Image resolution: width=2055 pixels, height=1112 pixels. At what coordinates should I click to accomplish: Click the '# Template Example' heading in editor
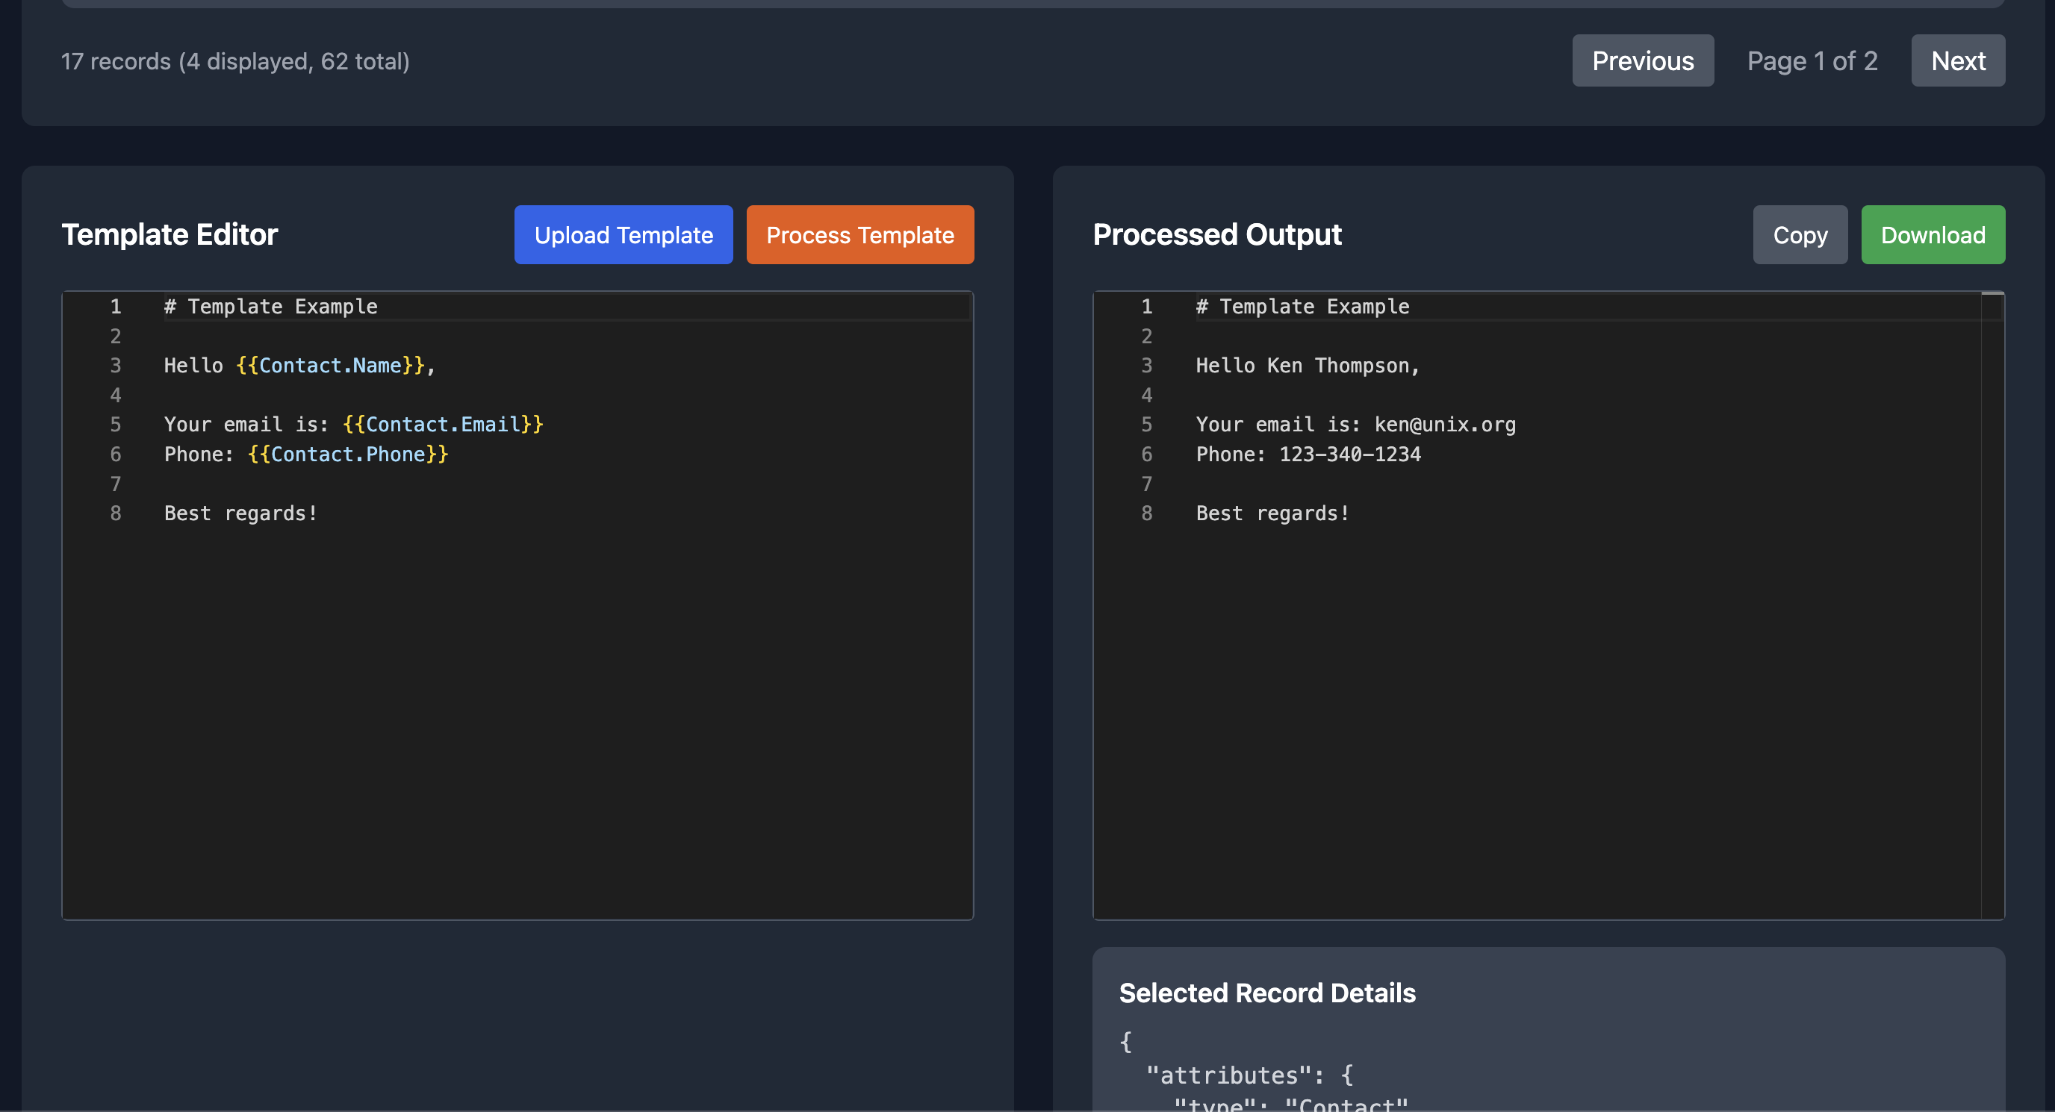click(x=270, y=307)
